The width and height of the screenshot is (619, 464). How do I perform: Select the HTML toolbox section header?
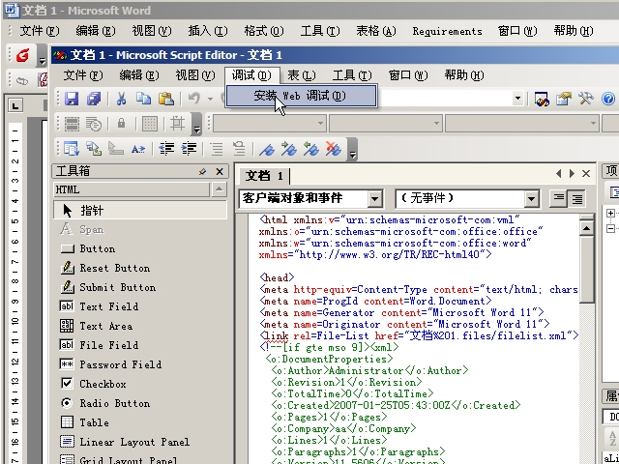coord(132,189)
